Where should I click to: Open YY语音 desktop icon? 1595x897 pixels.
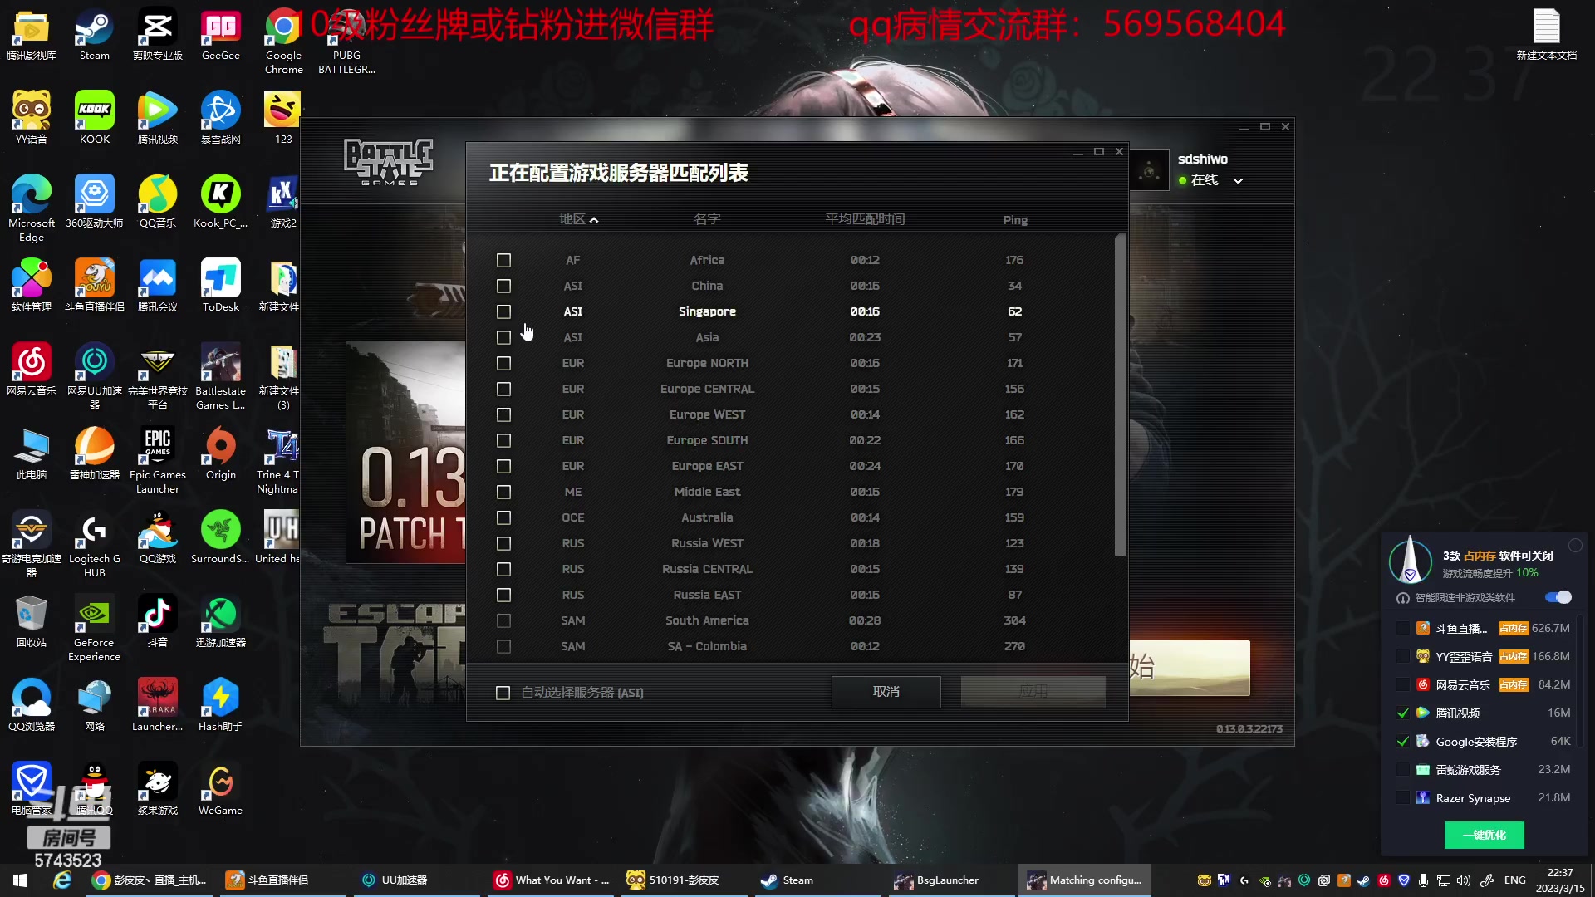[32, 119]
